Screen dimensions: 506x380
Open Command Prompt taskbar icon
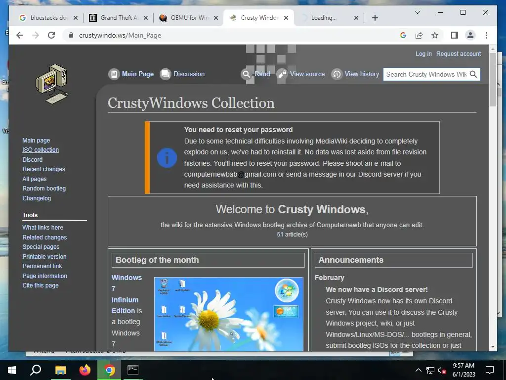click(132, 370)
